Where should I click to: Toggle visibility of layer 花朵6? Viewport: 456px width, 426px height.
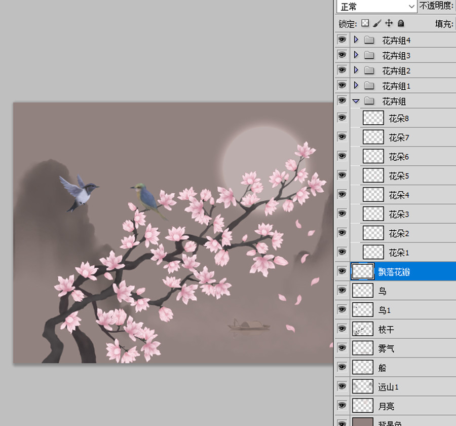[x=342, y=156]
